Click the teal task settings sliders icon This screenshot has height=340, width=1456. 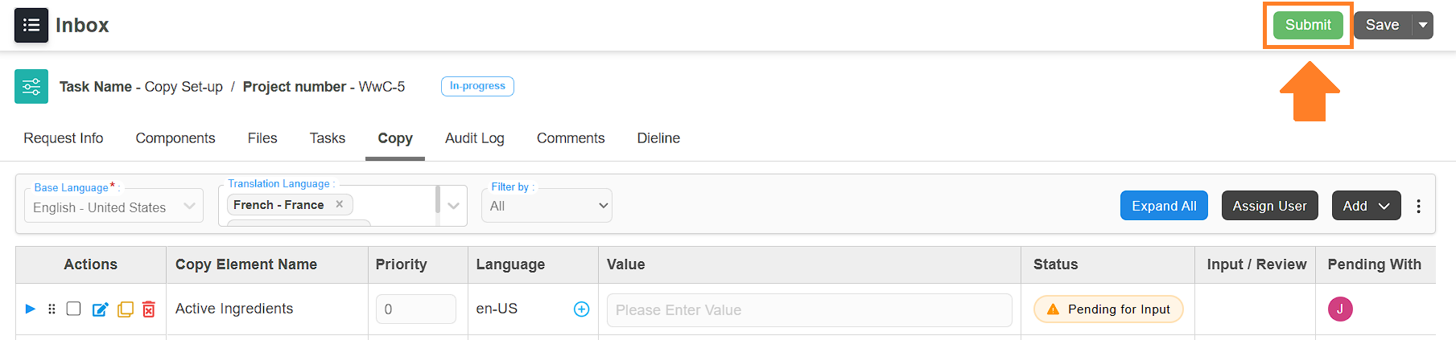(x=31, y=87)
